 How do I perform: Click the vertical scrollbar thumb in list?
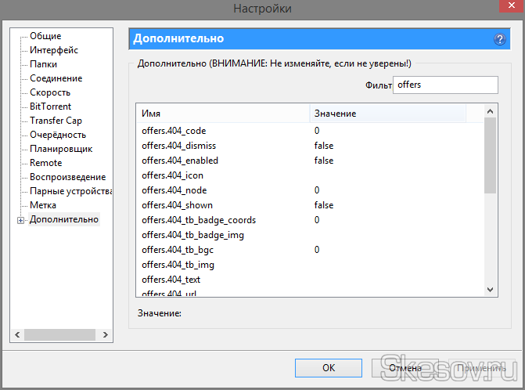click(490, 155)
